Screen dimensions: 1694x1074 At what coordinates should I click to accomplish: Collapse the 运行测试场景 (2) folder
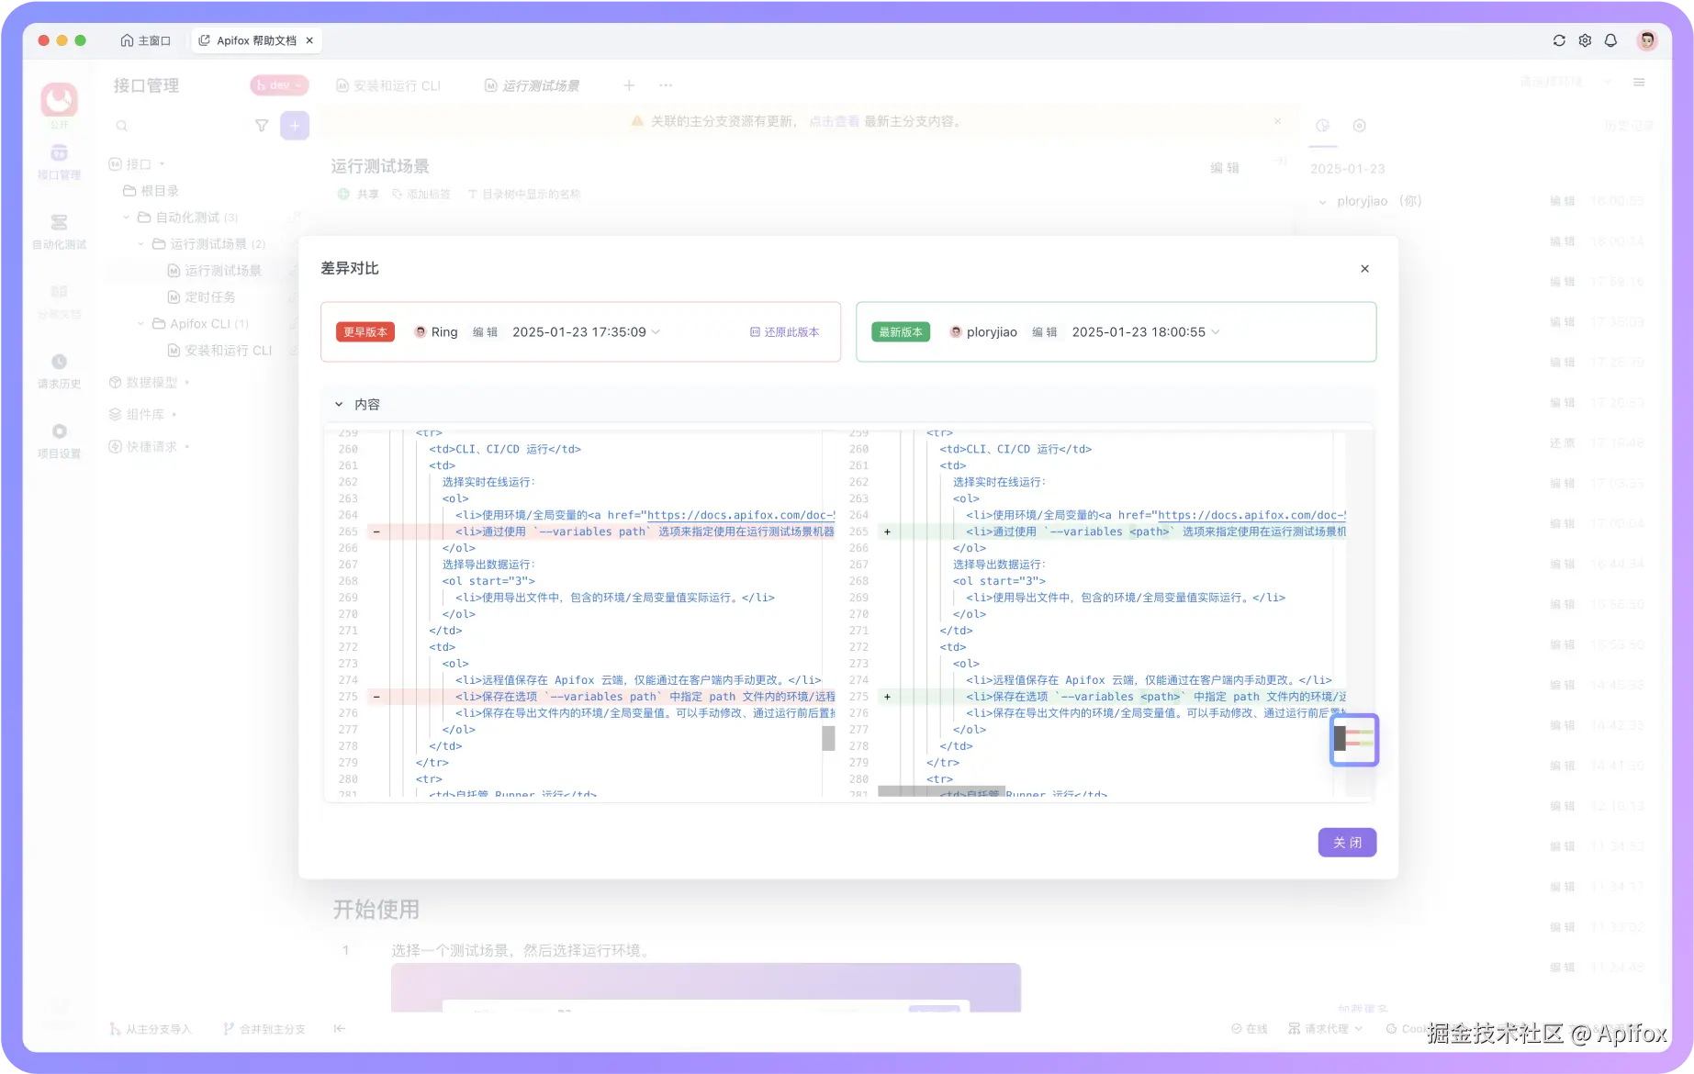(x=141, y=244)
